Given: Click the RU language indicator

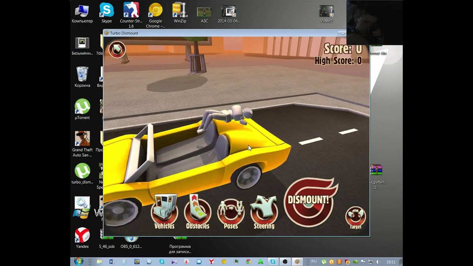Looking at the screenshot, I should [x=314, y=261].
